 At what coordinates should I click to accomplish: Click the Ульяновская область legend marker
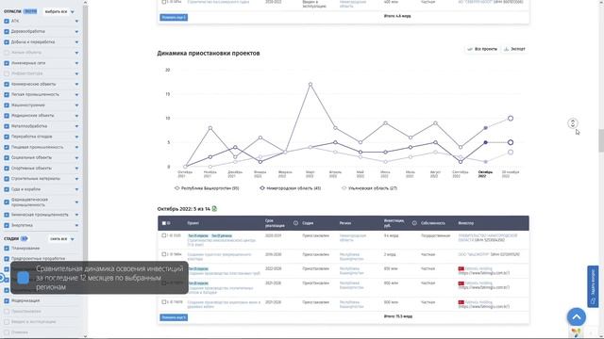344,188
